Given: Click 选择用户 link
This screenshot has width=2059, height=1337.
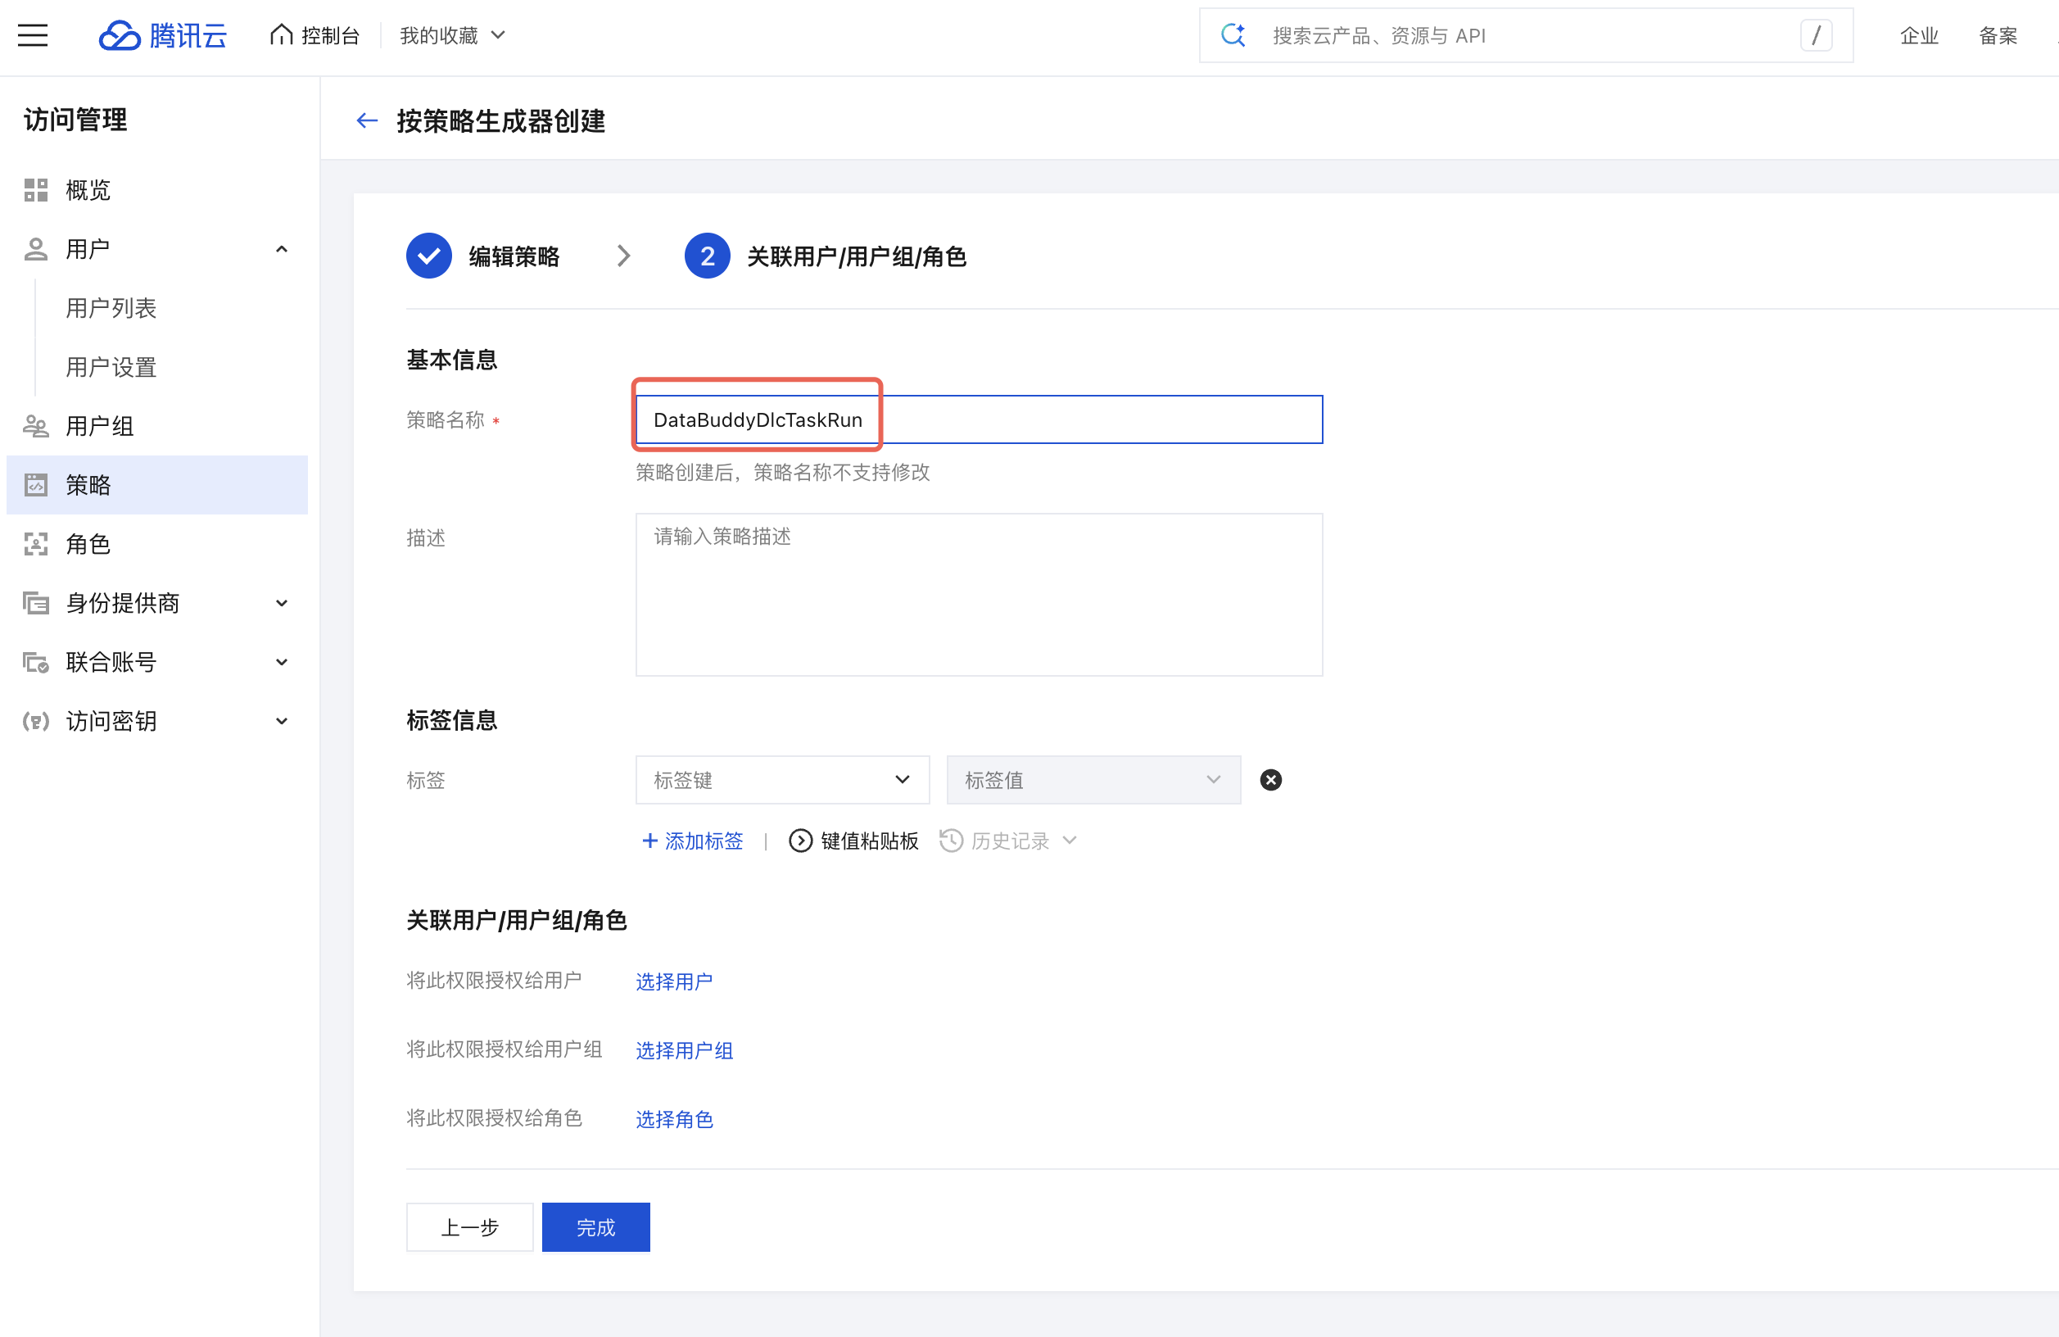Looking at the screenshot, I should tap(674, 981).
